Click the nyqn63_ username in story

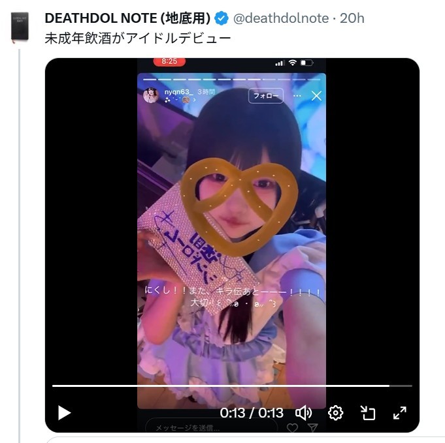[x=174, y=93]
